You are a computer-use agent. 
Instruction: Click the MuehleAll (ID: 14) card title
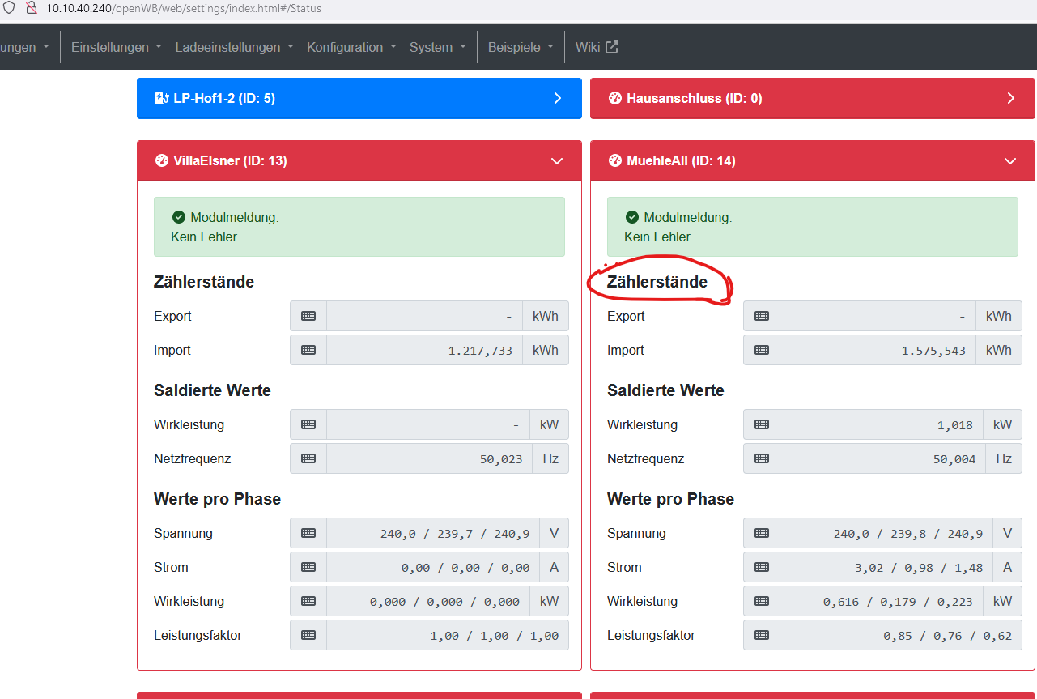[681, 160]
